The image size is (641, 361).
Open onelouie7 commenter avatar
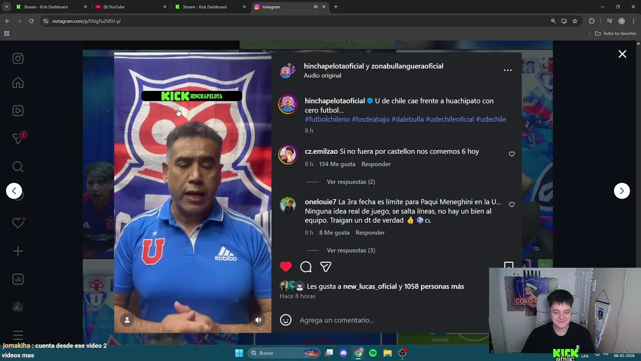click(288, 205)
